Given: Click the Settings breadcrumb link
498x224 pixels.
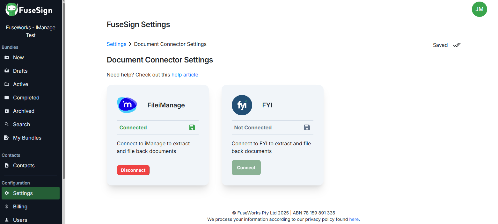Looking at the screenshot, I should tap(116, 44).
